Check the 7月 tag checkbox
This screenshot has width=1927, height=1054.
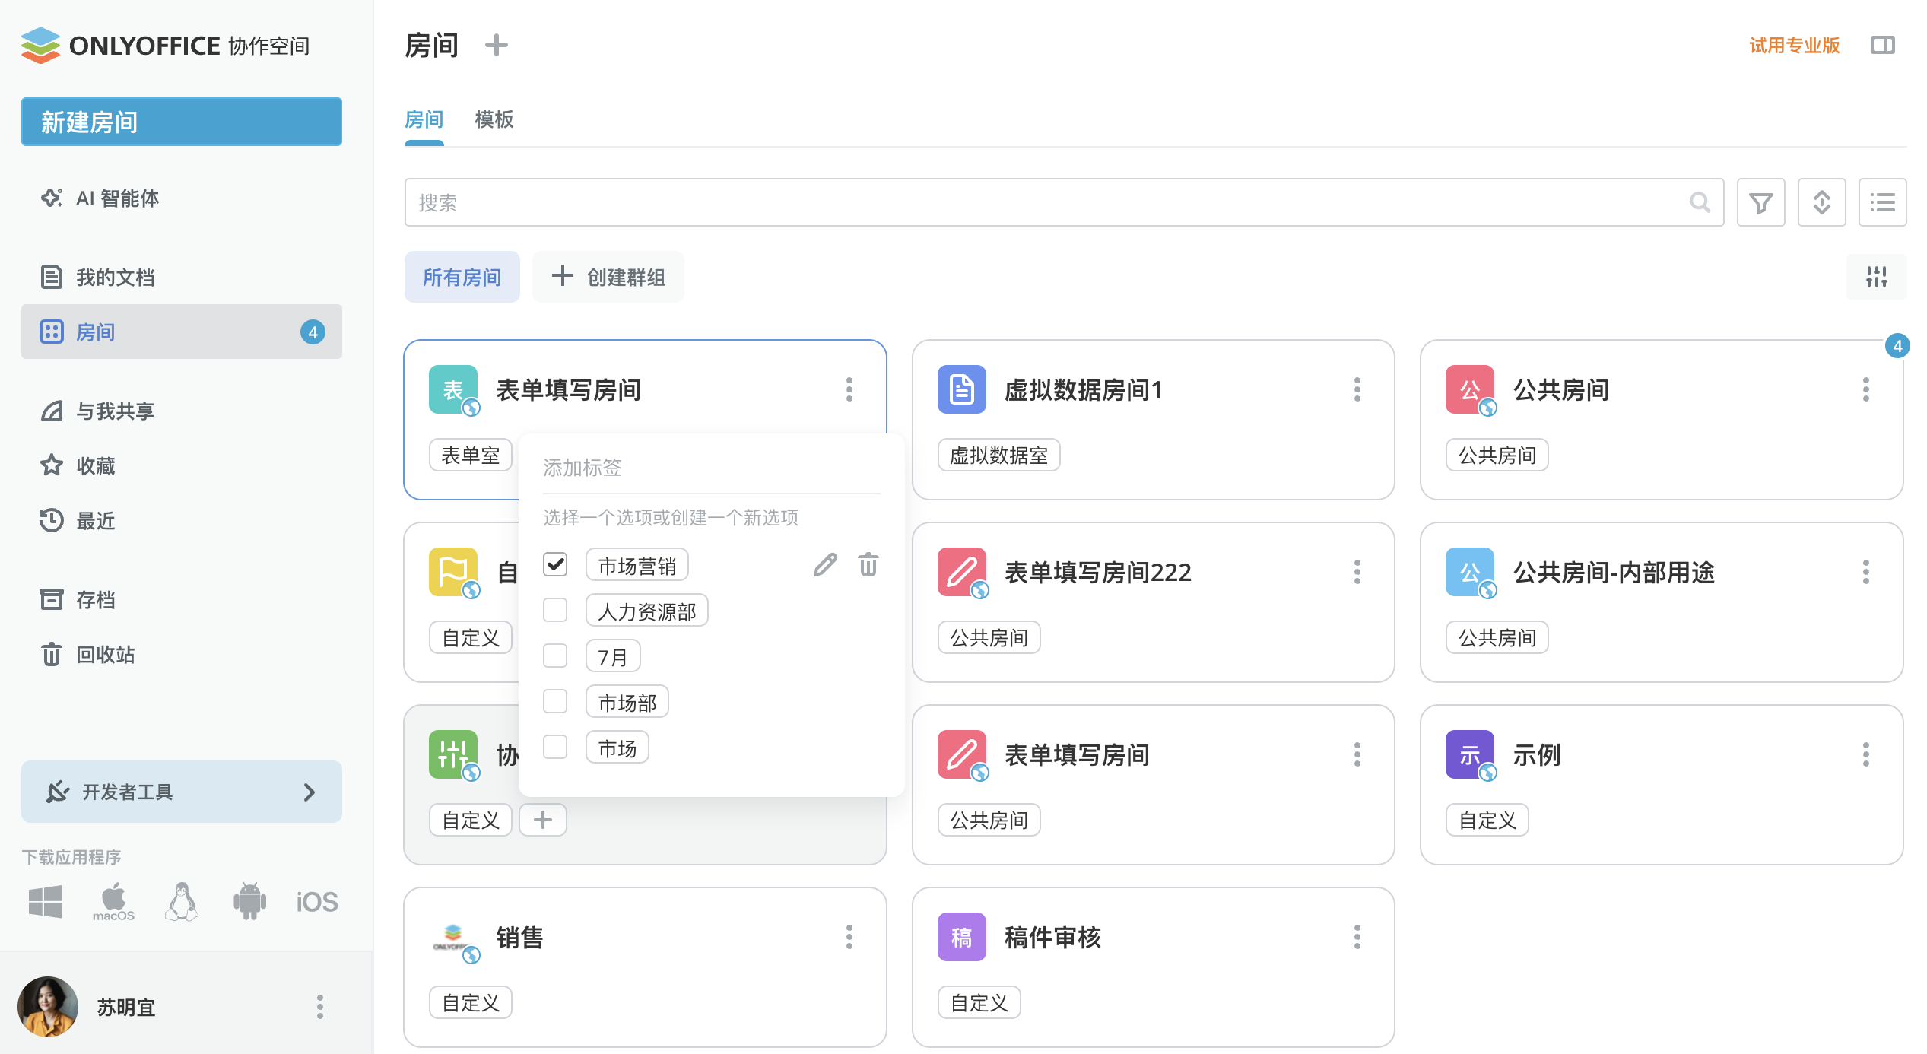click(x=555, y=656)
